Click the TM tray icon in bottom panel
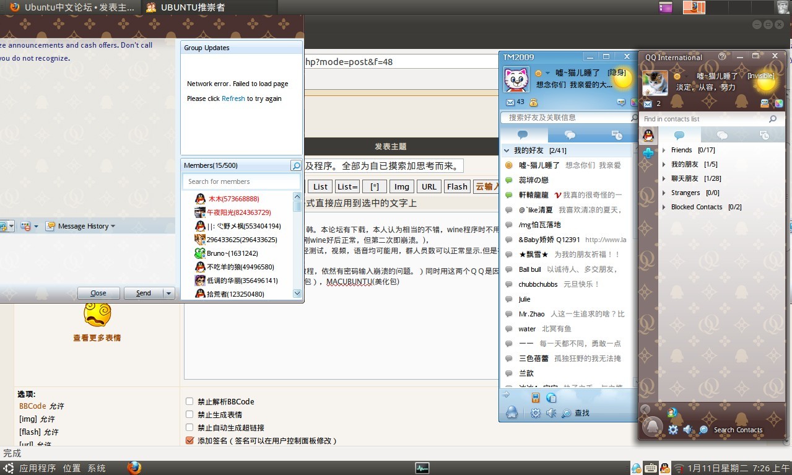Screen dimensions: 792x475 (636, 468)
